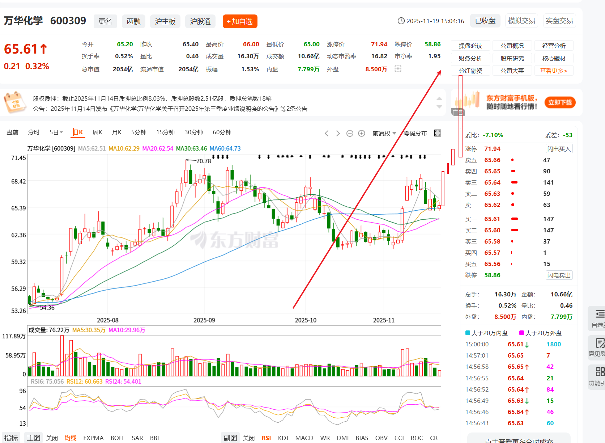Select 分时 chart tab
This screenshot has width=605, height=443.
[34, 132]
